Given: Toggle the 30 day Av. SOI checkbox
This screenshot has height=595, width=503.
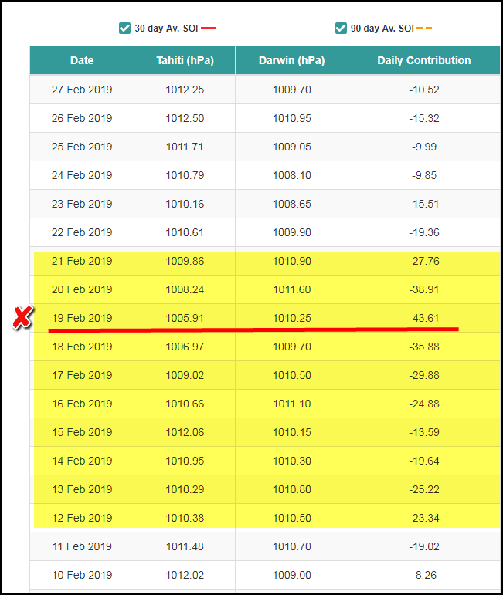Looking at the screenshot, I should pos(124,28).
